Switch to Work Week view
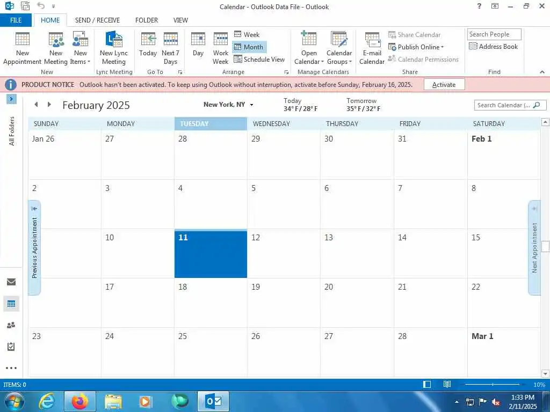The height and width of the screenshot is (412, 550). pos(221,48)
